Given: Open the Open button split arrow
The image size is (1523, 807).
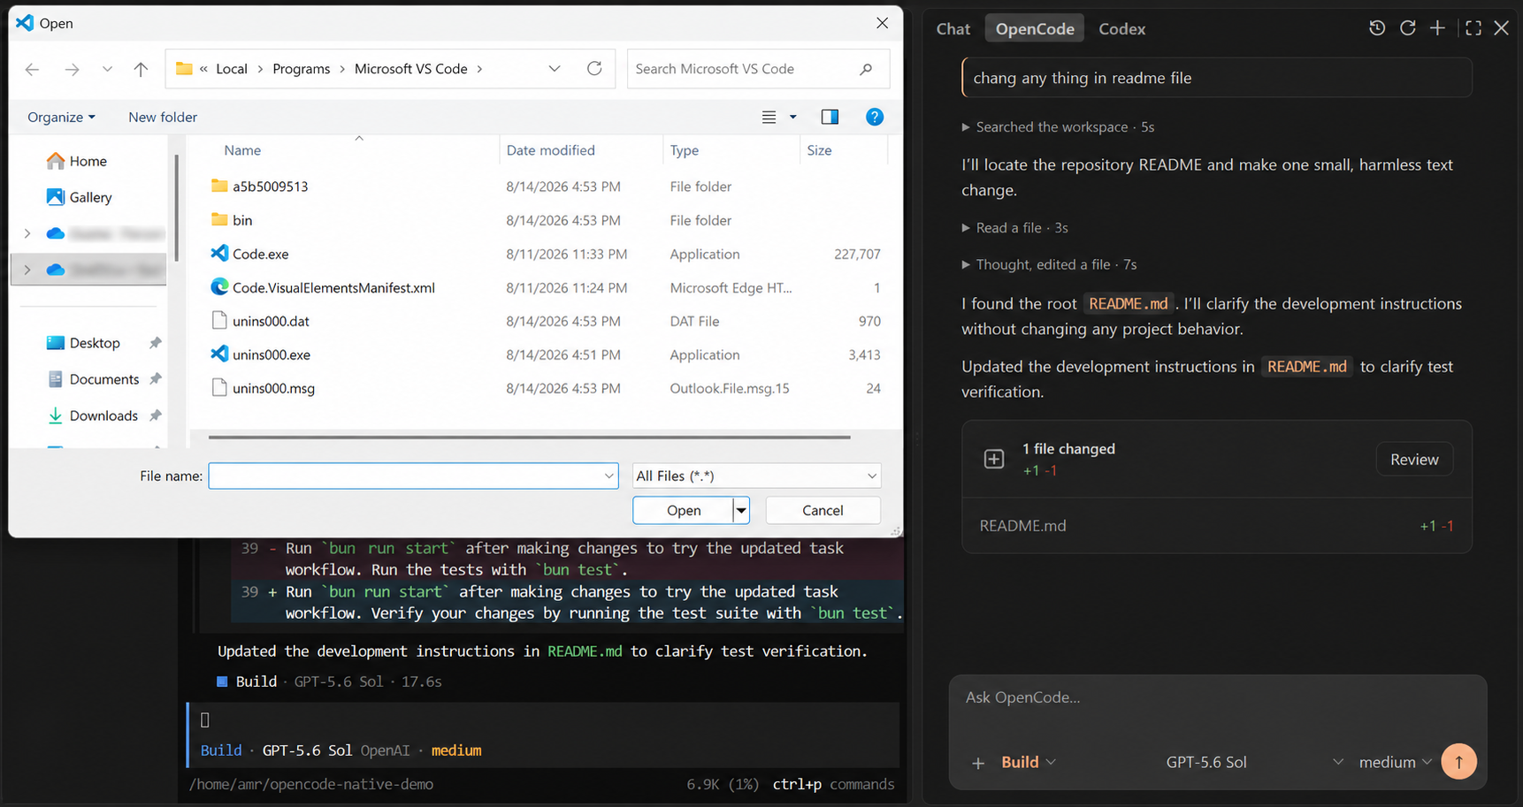Looking at the screenshot, I should (741, 510).
